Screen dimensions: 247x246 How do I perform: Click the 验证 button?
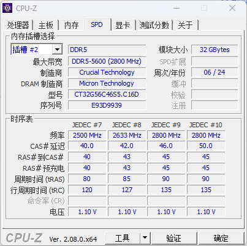click(x=173, y=238)
